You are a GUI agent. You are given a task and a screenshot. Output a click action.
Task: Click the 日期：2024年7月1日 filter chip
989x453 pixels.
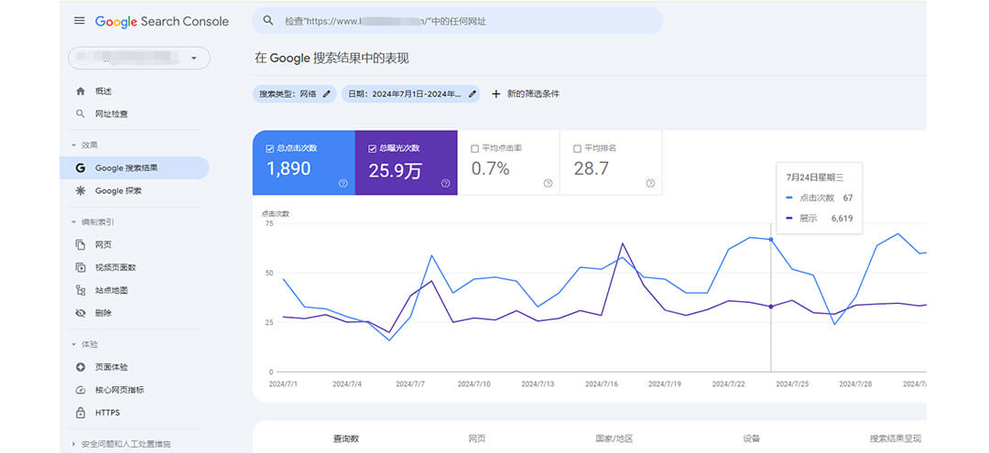[x=410, y=94]
